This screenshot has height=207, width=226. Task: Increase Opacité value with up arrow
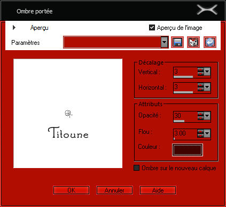coord(200,114)
